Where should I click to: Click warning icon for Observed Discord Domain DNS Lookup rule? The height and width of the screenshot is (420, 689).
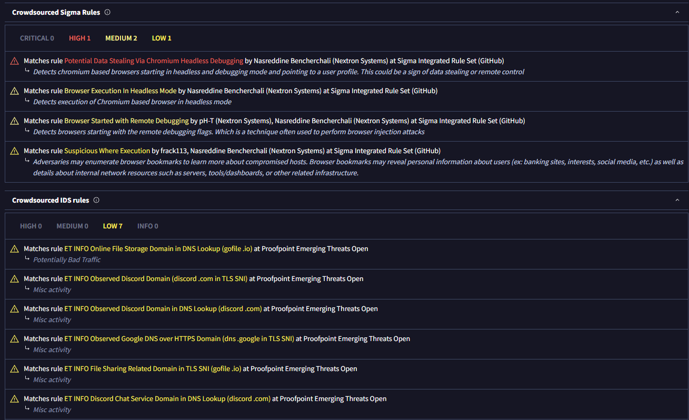15,309
